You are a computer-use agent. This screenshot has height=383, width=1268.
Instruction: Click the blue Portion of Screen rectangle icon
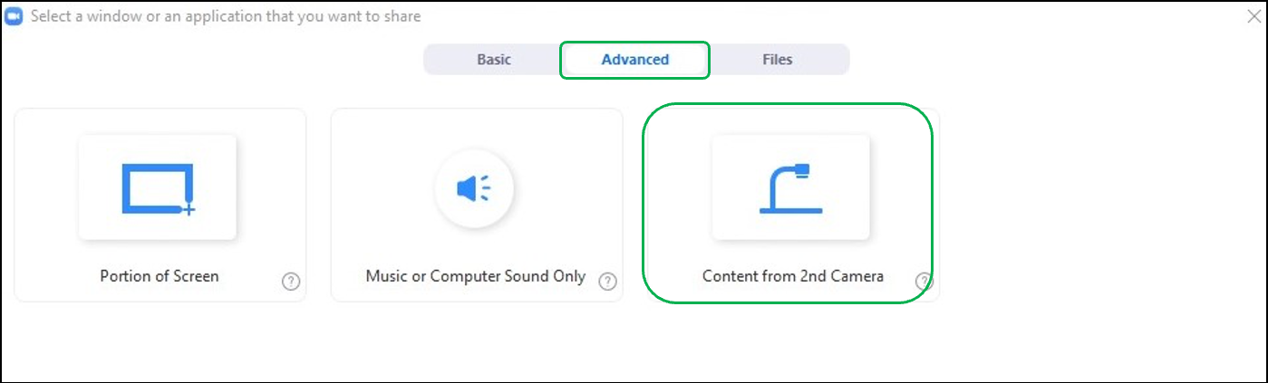[x=159, y=189]
